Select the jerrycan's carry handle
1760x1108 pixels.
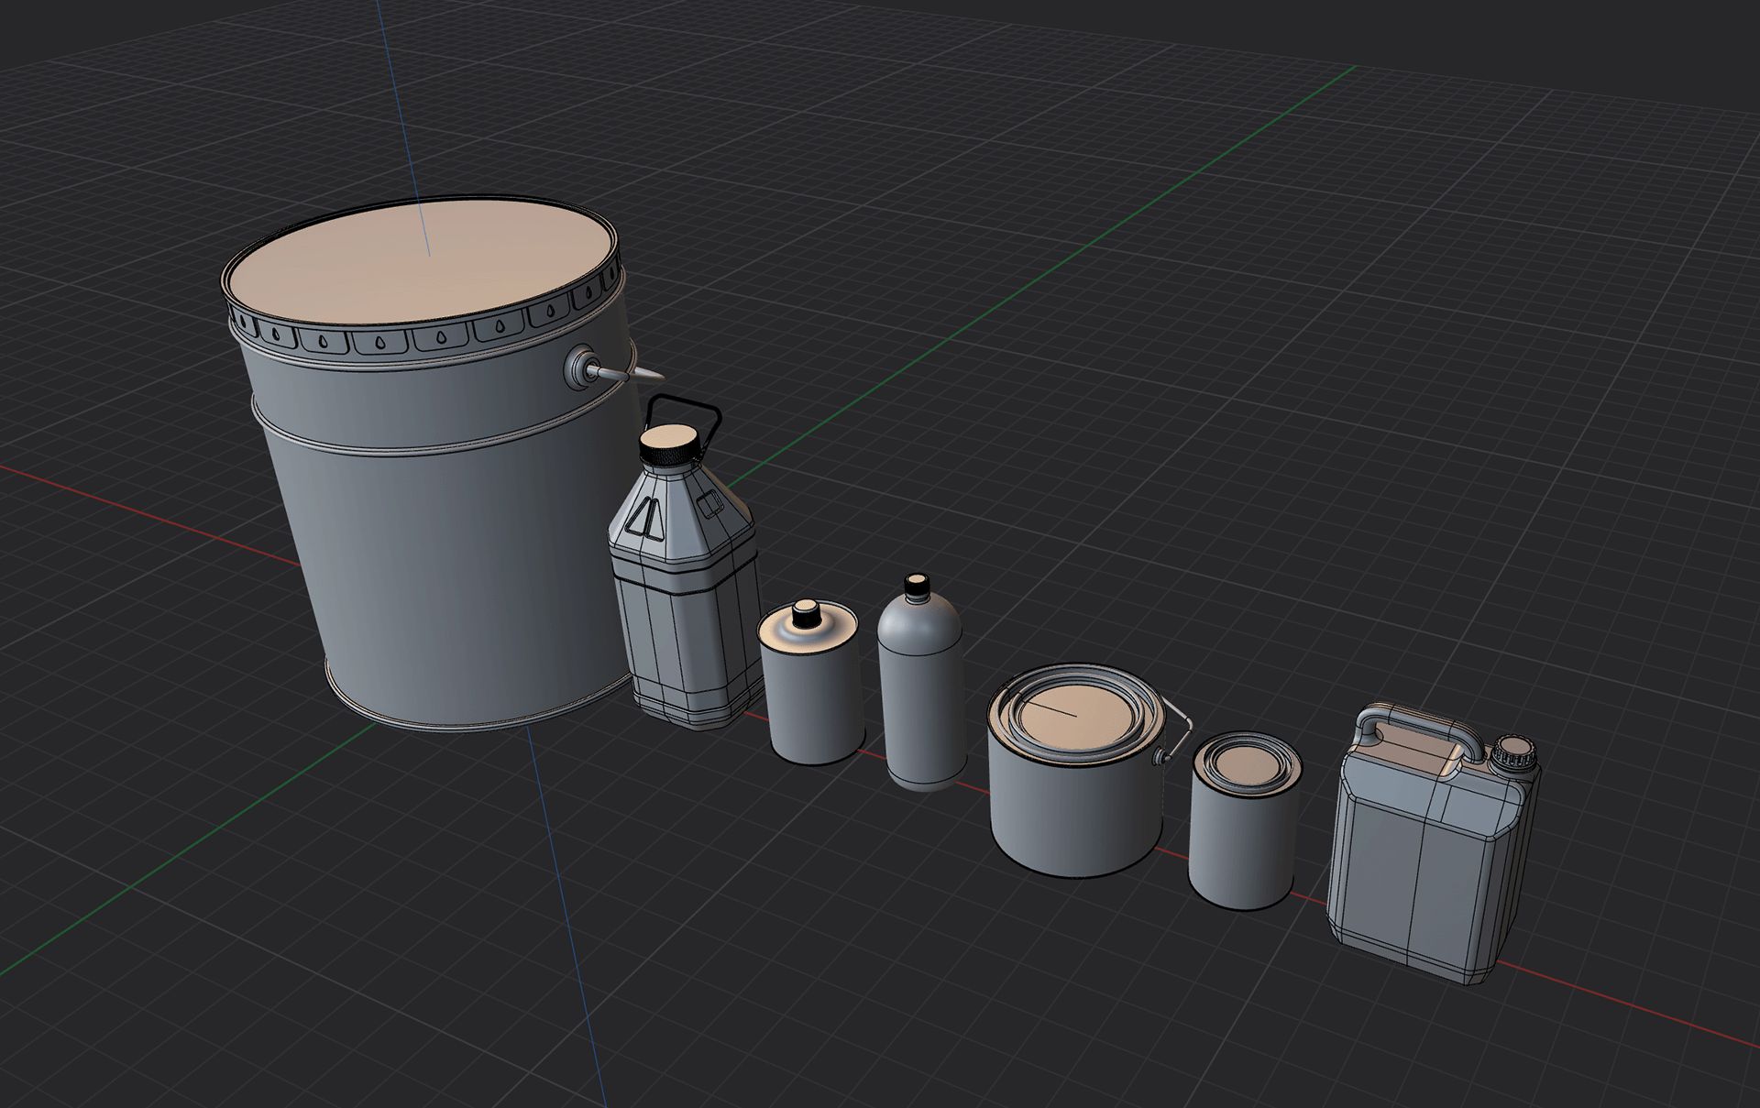[x=1419, y=724]
